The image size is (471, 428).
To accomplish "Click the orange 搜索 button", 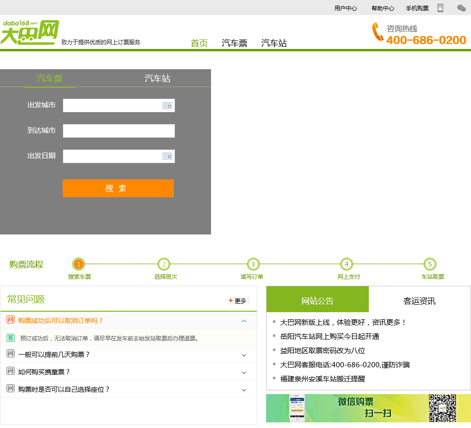I will pos(118,188).
